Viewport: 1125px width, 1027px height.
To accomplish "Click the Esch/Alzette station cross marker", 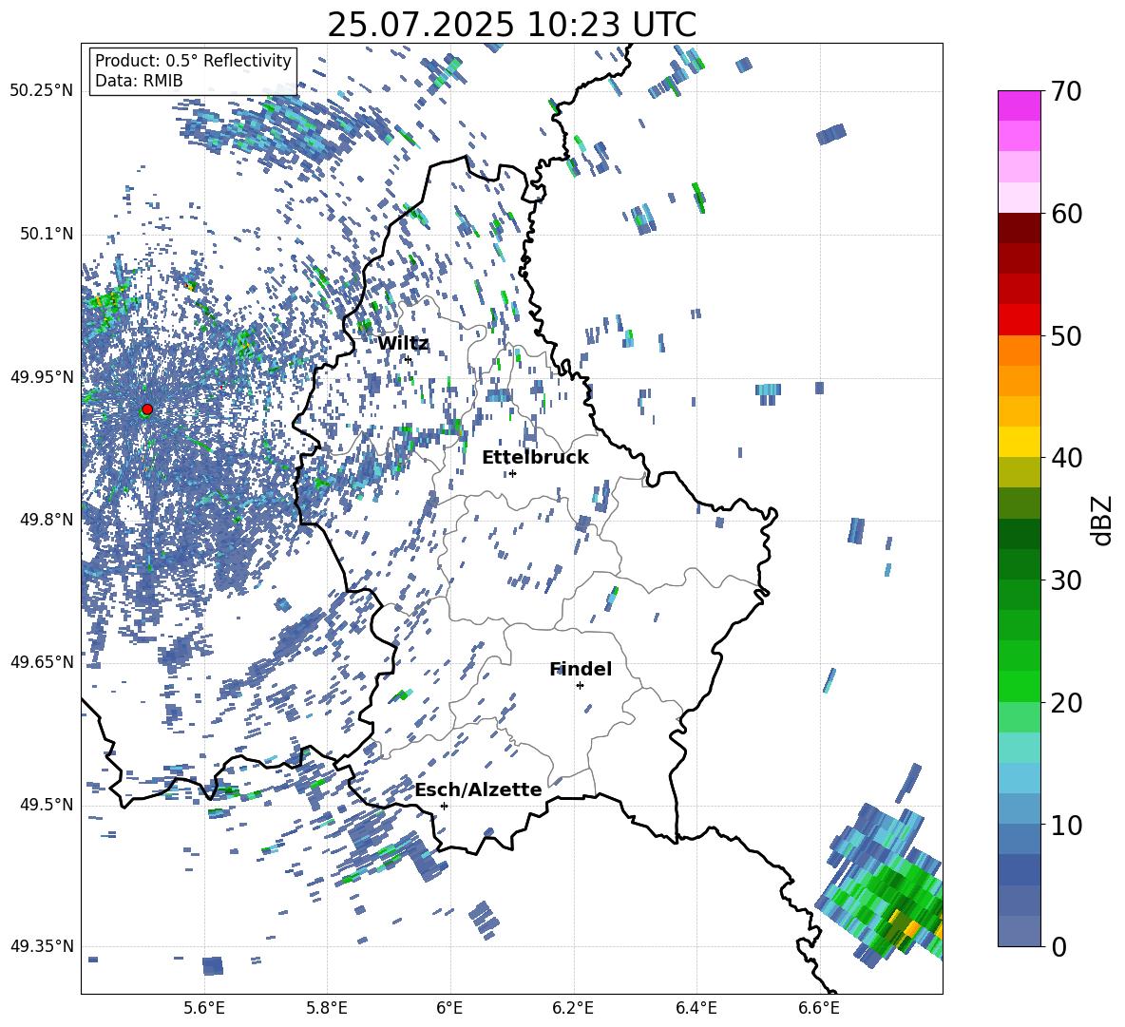I will pyautogui.click(x=444, y=806).
